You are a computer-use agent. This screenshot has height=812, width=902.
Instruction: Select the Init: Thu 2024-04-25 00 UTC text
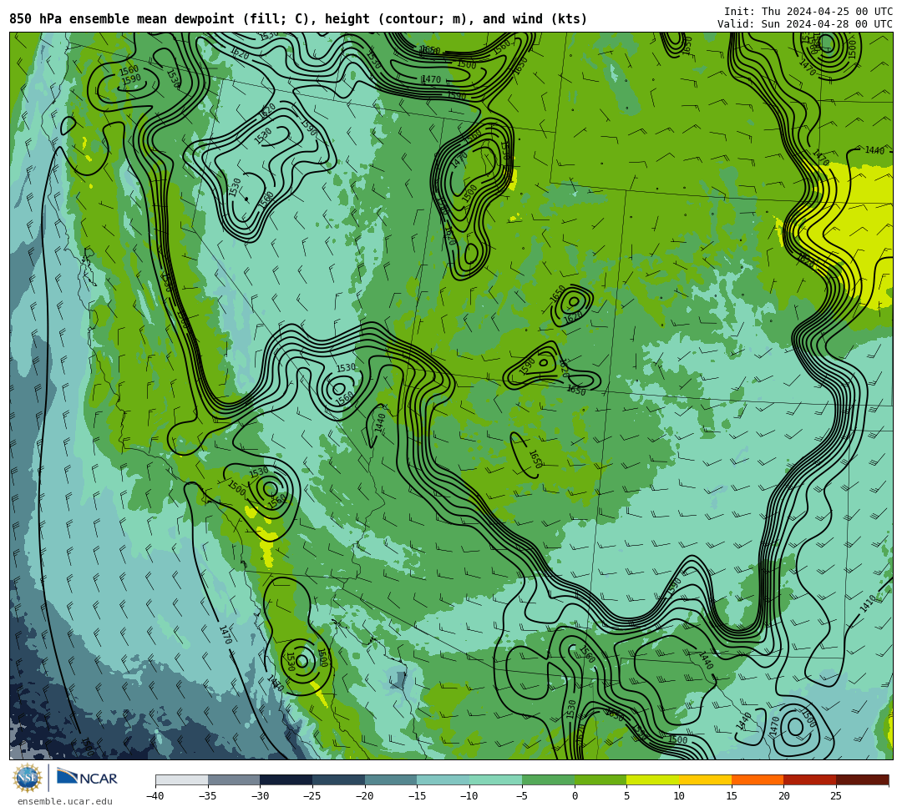tap(808, 12)
